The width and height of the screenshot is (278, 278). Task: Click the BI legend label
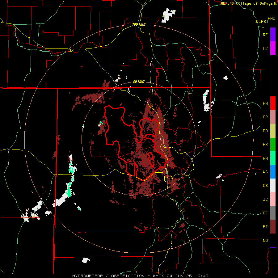tap(265, 227)
